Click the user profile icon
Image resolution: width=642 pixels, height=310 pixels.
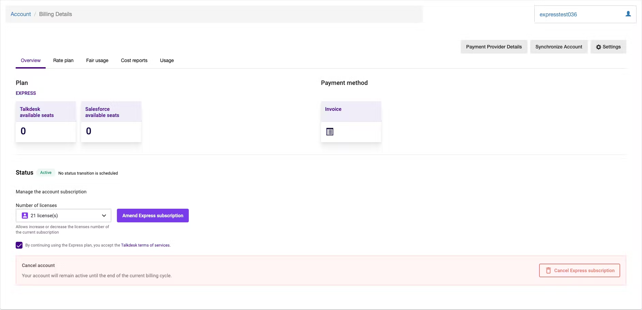click(628, 14)
